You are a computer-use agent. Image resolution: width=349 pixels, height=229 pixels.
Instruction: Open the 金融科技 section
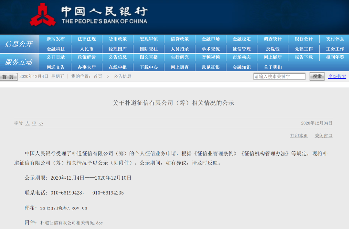[56, 49]
